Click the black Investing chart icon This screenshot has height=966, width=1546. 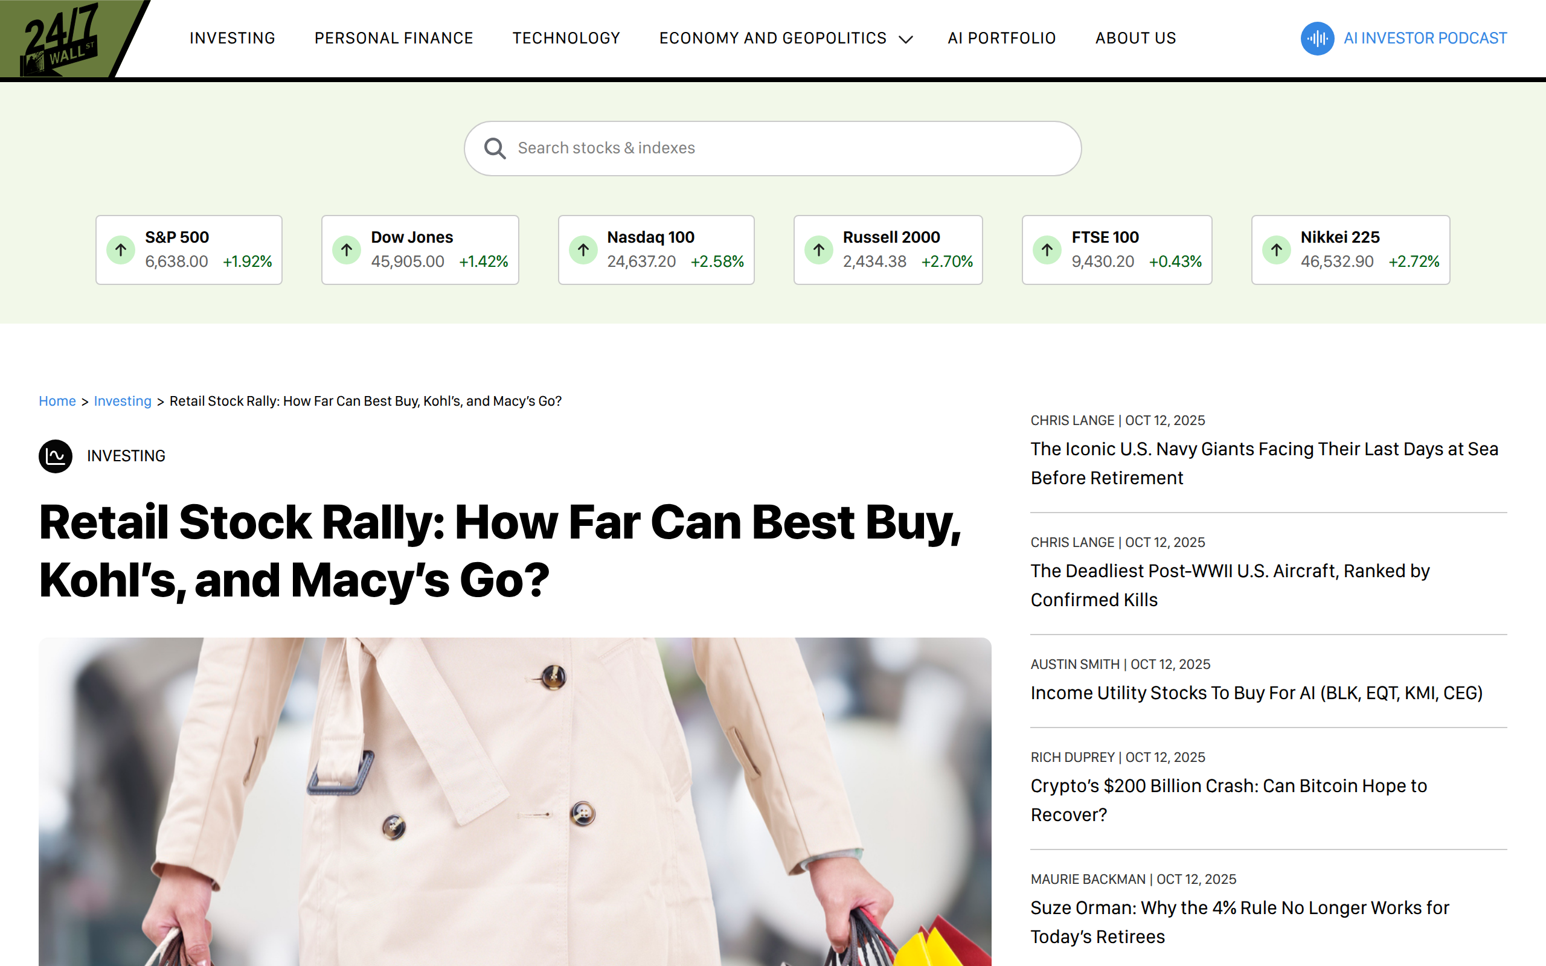point(56,456)
